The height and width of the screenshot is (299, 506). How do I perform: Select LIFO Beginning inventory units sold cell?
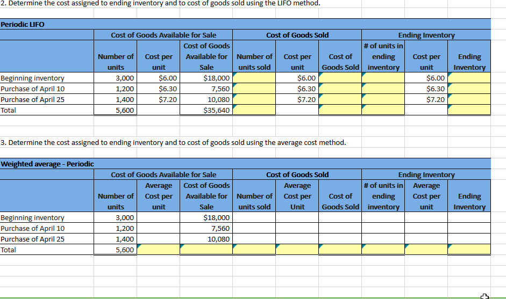click(x=254, y=78)
